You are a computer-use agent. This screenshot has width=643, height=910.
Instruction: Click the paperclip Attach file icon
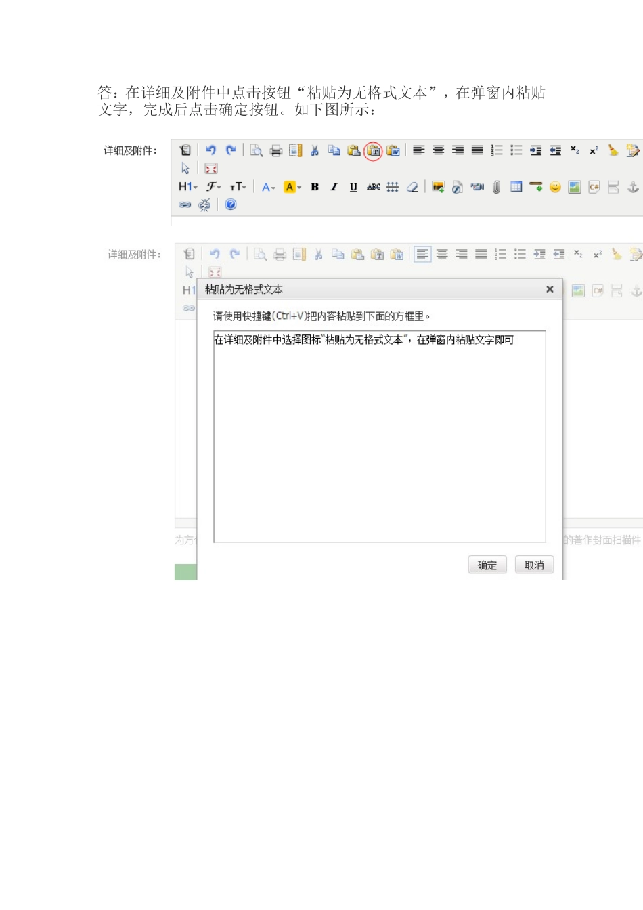coord(497,187)
